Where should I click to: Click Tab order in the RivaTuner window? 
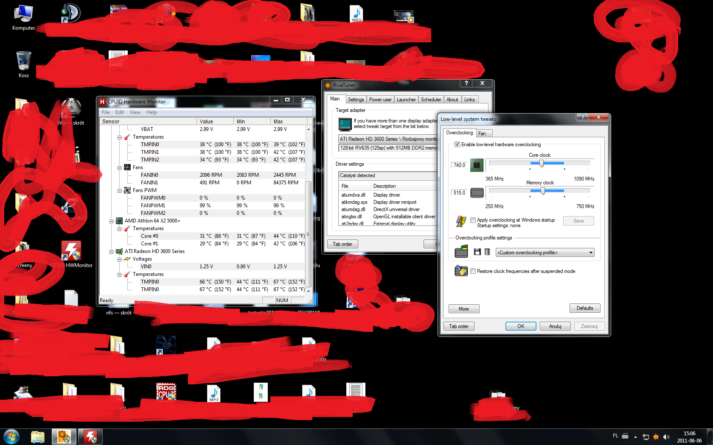[342, 244]
